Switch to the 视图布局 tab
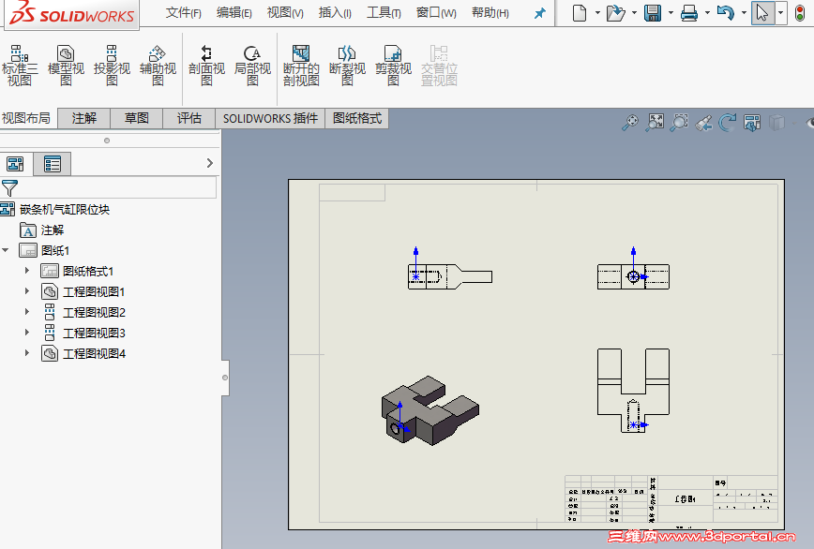The width and height of the screenshot is (814, 549). (x=26, y=119)
